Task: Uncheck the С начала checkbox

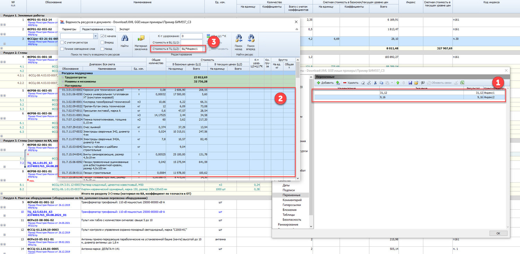Action: point(103,36)
